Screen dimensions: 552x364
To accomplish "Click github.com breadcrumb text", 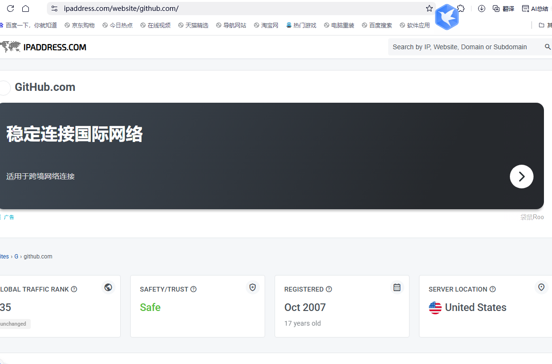I will coord(38,257).
